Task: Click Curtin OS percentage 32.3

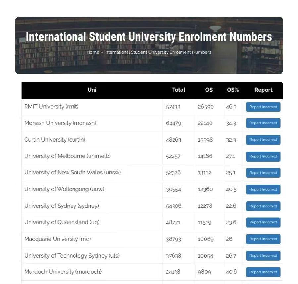Action: click(231, 140)
